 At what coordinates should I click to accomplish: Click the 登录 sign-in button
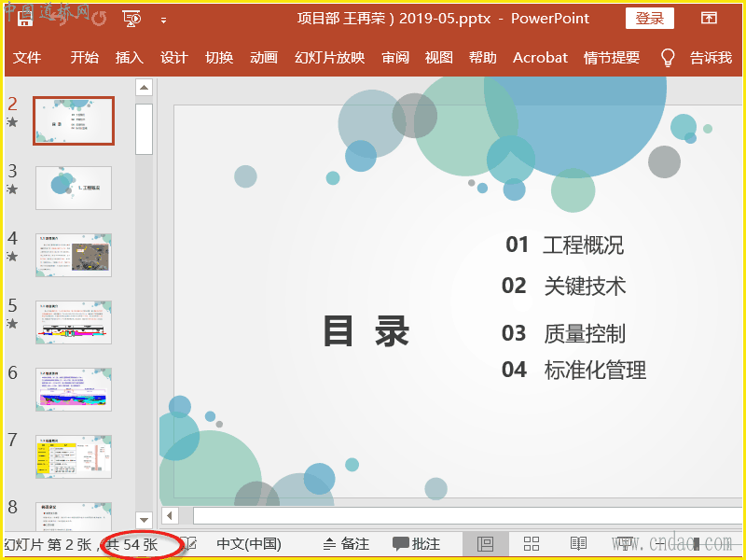point(649,19)
